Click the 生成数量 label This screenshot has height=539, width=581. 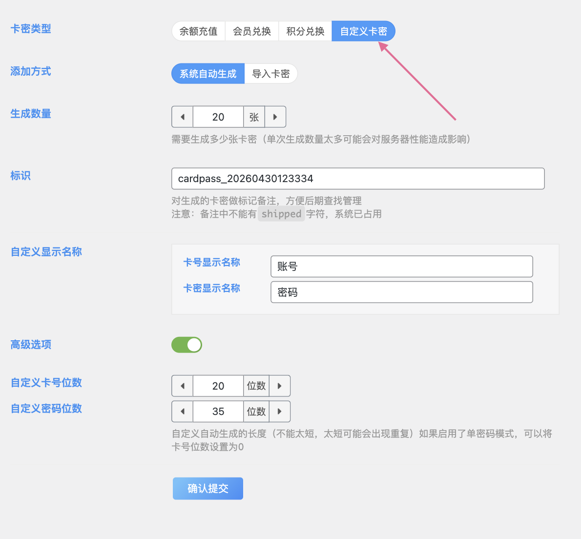point(31,114)
